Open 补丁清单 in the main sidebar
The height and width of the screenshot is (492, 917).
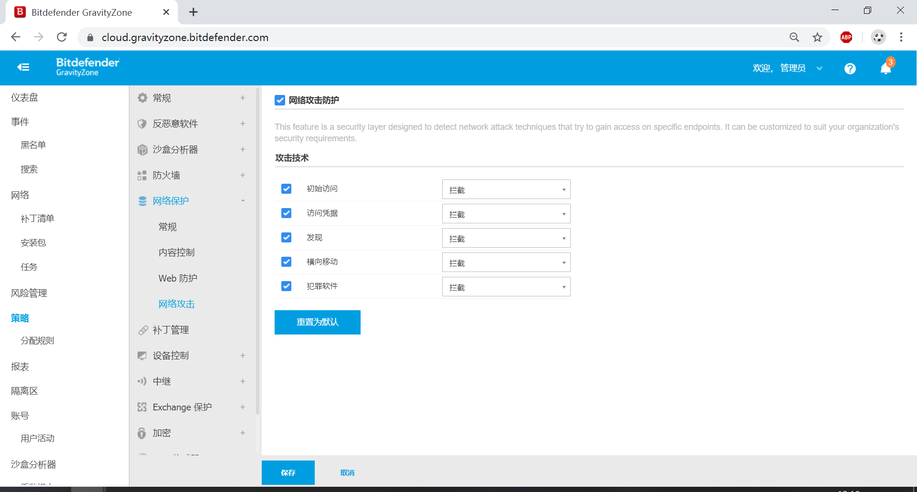click(37, 219)
